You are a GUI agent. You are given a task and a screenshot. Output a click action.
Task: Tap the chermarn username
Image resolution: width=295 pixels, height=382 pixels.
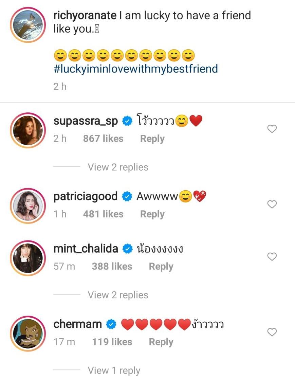point(77,324)
